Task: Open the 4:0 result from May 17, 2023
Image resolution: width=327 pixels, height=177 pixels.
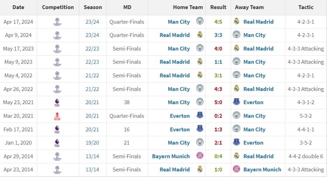Action: (x=218, y=49)
